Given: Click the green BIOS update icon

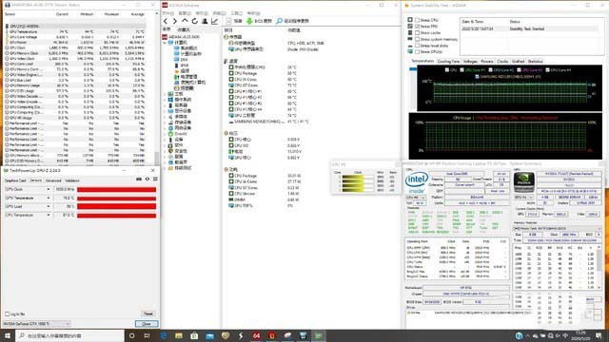Looking at the screenshot, I should coord(249,21).
